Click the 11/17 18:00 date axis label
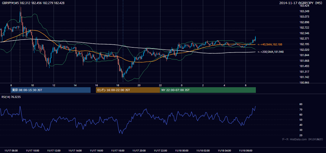Viewport: 326px width, 153px height. click(x=118, y=151)
